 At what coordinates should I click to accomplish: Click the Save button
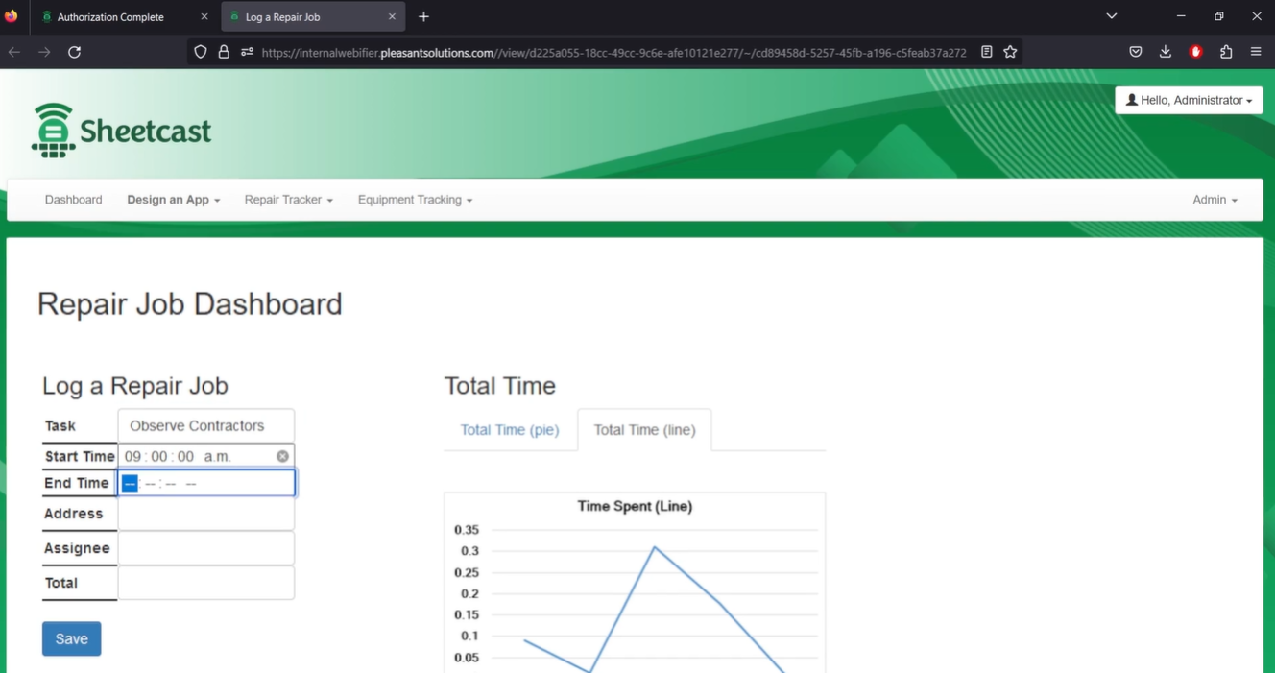pos(71,637)
